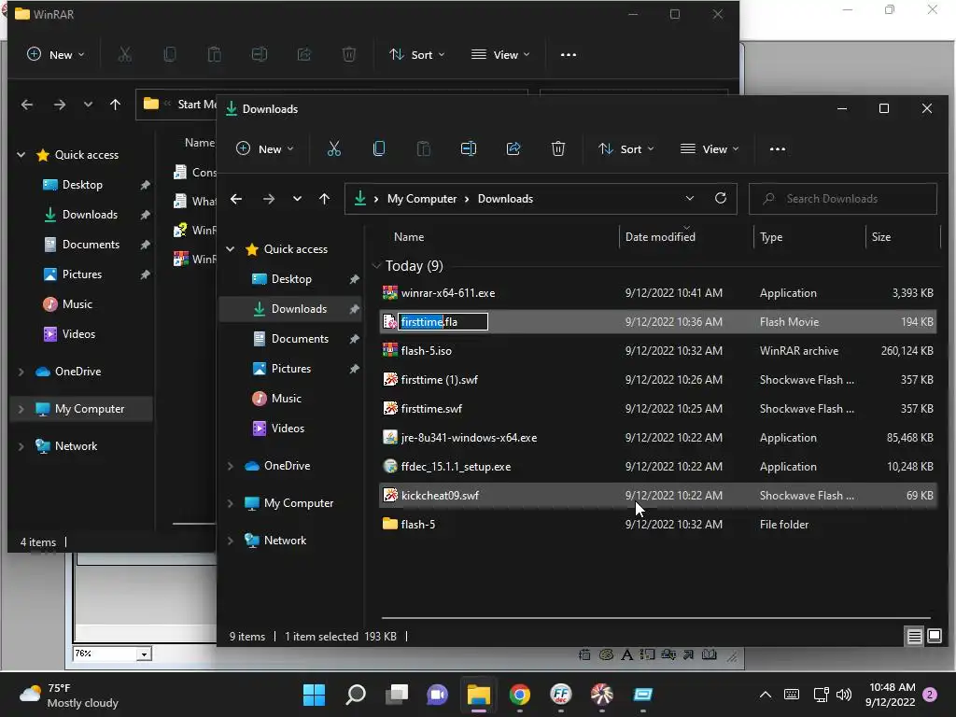
Task: Select the kickcheat09.swf file
Action: (441, 496)
